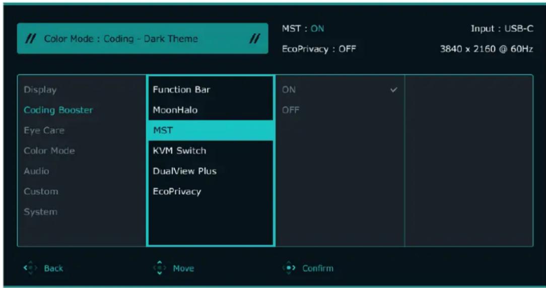Open the Custom menu category
The height and width of the screenshot is (288, 546).
click(41, 191)
